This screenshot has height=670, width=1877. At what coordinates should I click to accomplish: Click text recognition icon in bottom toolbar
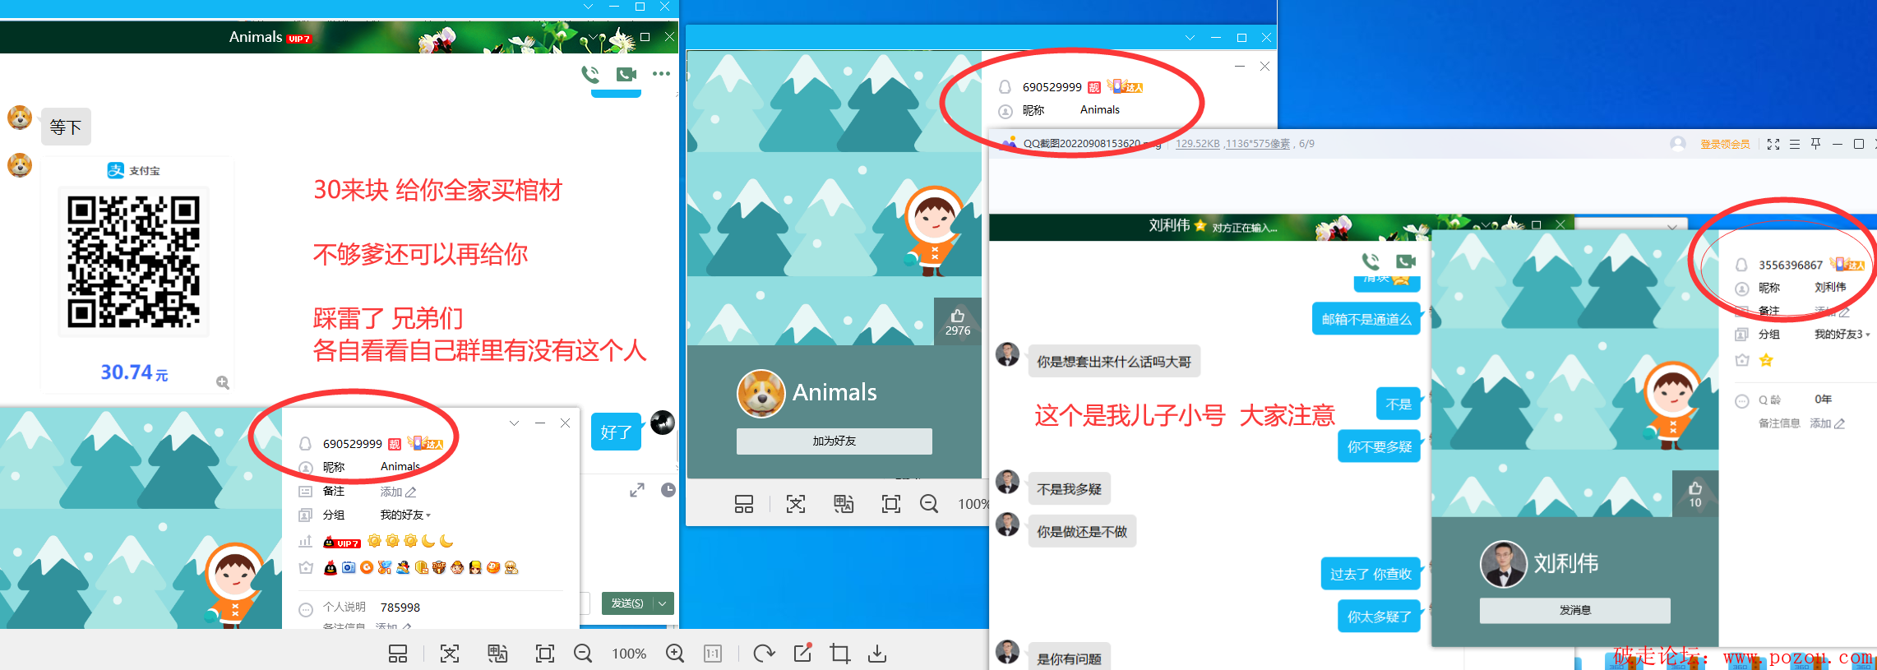click(x=450, y=654)
